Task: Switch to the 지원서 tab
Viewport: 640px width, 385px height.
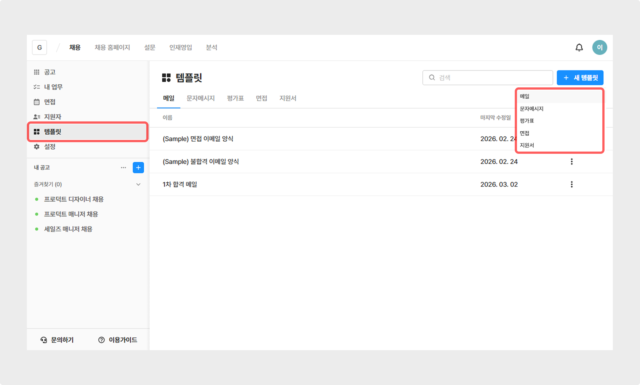Action: [288, 98]
